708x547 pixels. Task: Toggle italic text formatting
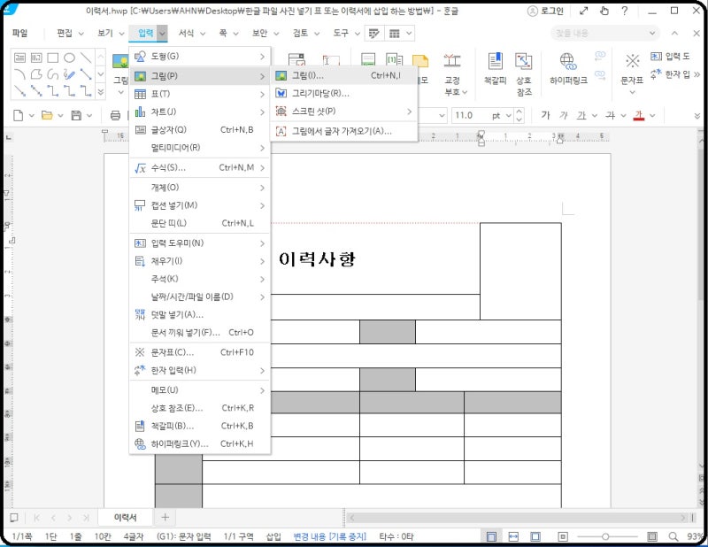[x=562, y=114]
